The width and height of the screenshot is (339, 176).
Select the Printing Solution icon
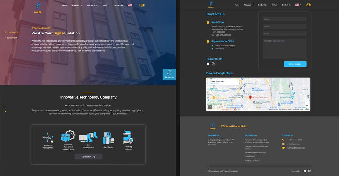[x=129, y=137]
